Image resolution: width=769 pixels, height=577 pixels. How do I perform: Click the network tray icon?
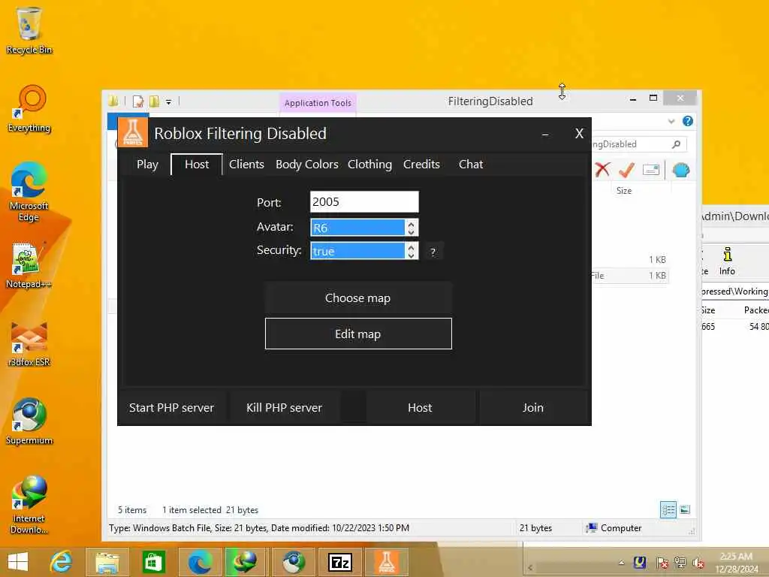[680, 562]
